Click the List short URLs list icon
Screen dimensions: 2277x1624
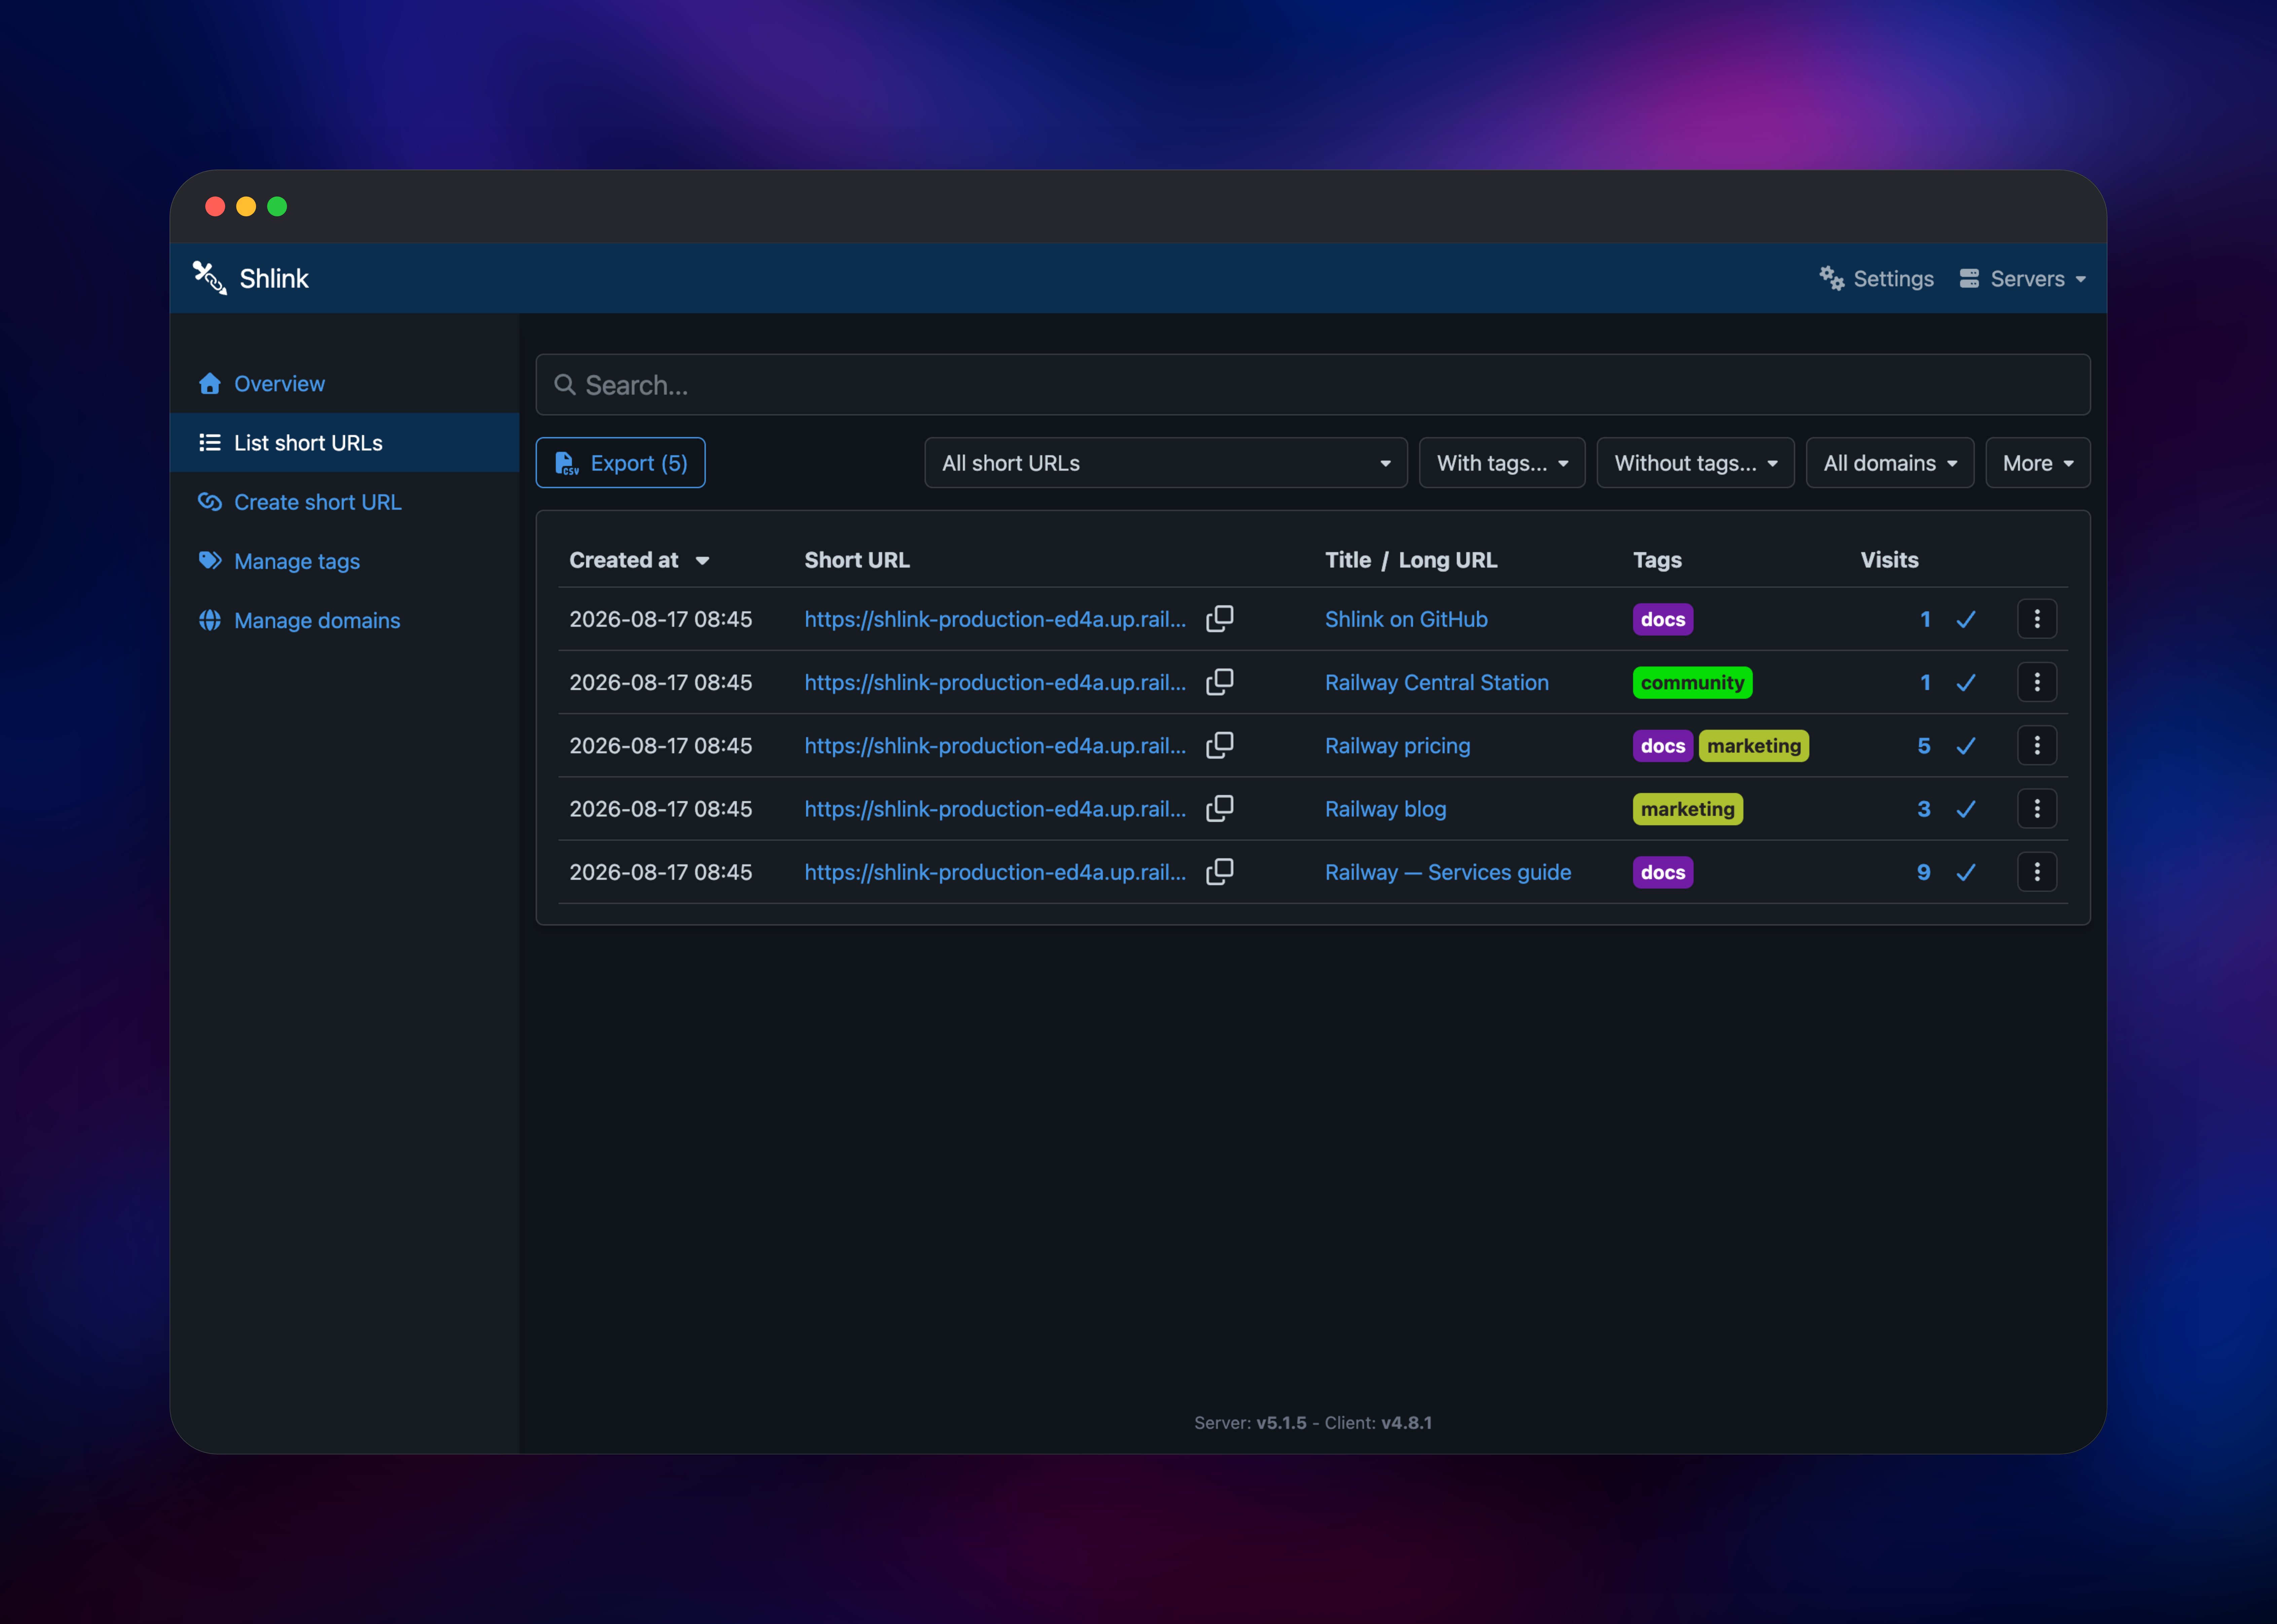210,443
